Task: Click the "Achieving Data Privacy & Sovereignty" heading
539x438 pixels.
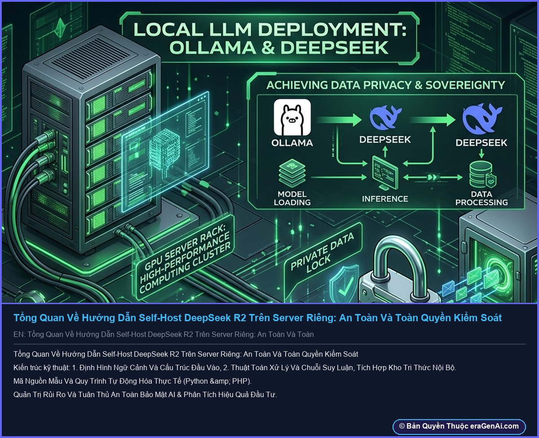Action: pyautogui.click(x=386, y=84)
